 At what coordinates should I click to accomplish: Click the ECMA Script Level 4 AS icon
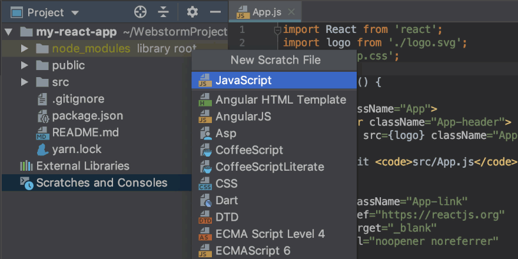pyautogui.click(x=205, y=234)
